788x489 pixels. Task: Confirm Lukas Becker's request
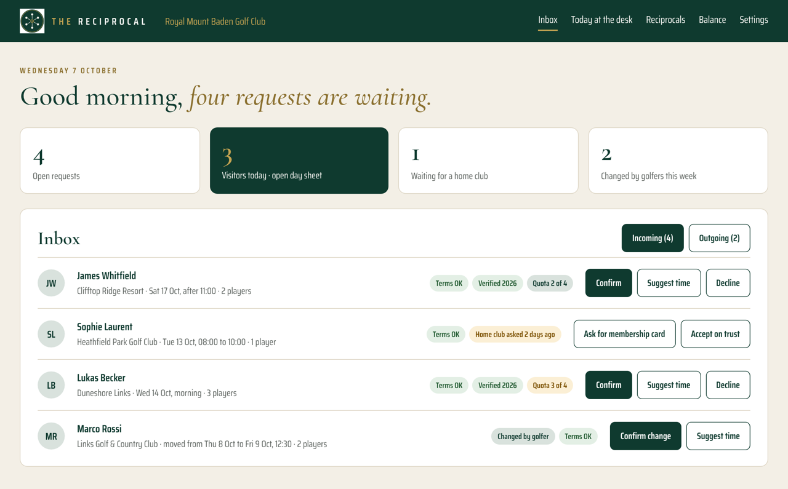(x=609, y=385)
